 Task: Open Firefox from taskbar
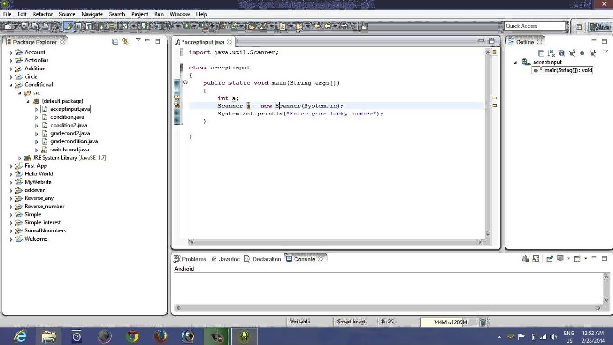click(160, 337)
